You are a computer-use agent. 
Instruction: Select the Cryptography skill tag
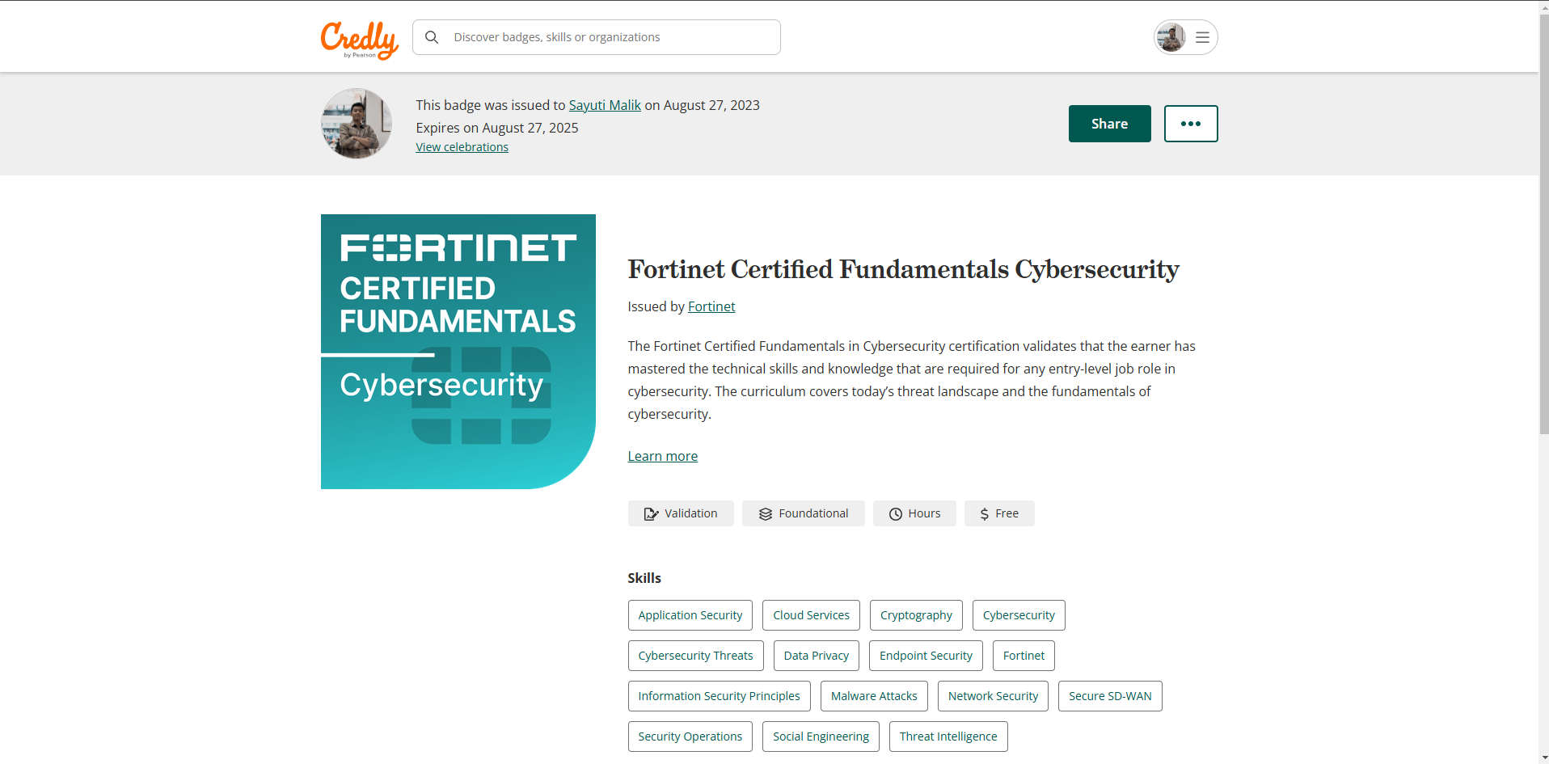916,615
